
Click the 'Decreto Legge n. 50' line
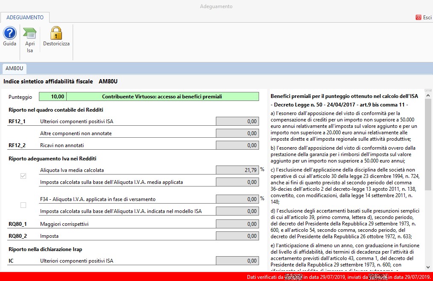[339, 105]
